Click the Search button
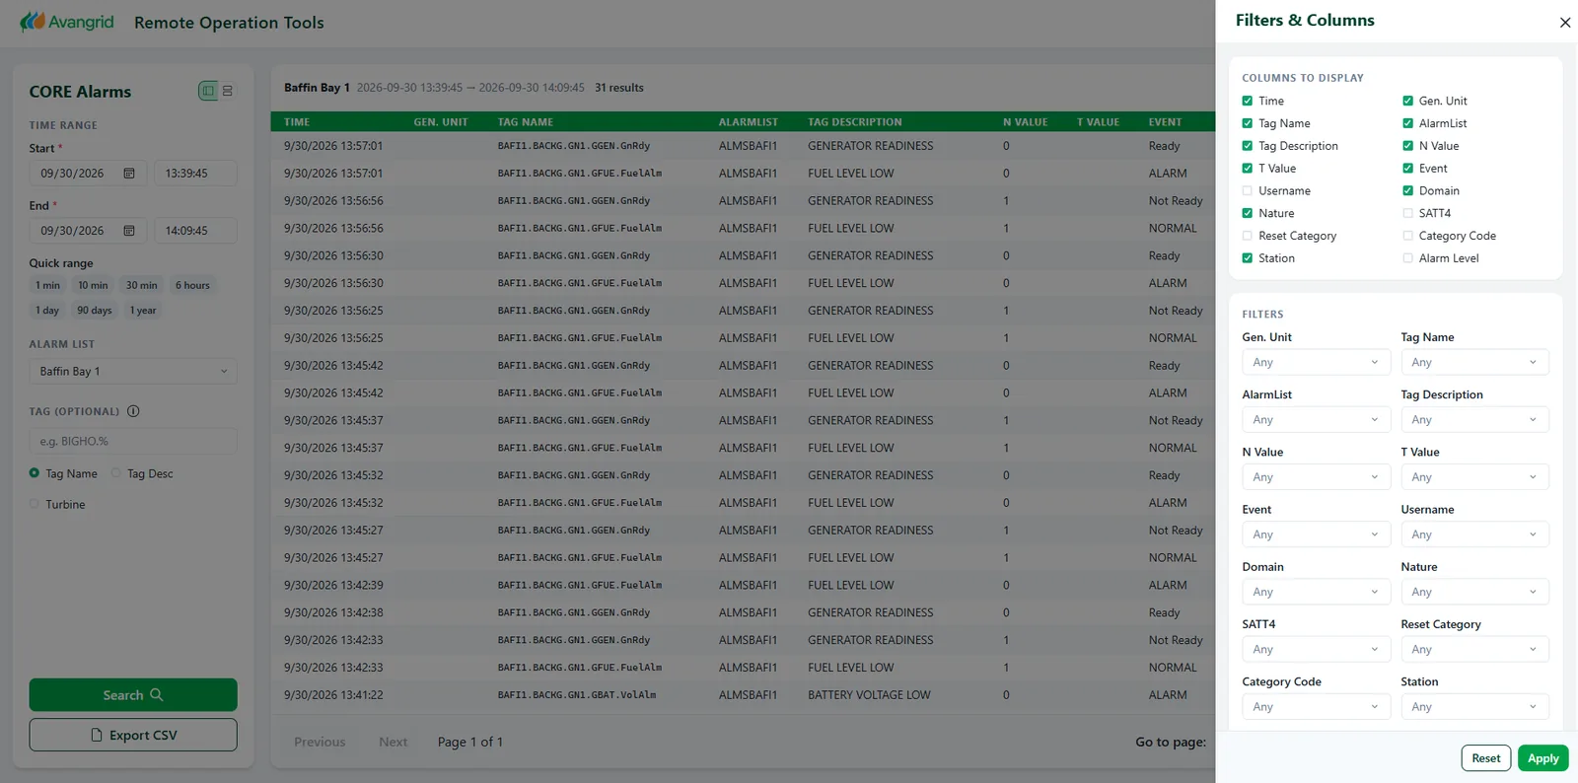The height and width of the screenshot is (783, 1578). pyautogui.click(x=133, y=695)
